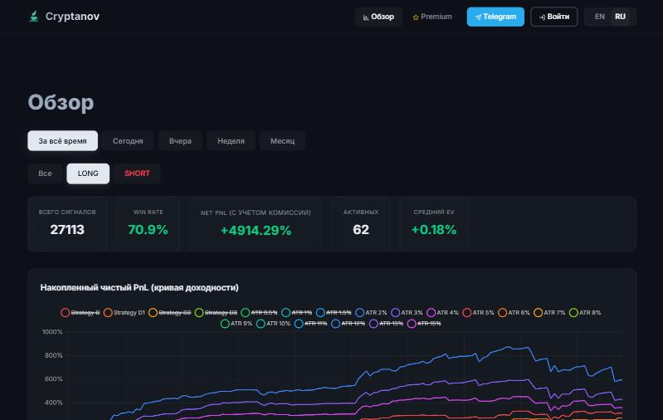Toggle Strategy D legend series
This screenshot has height=420, width=663.
(x=80, y=313)
